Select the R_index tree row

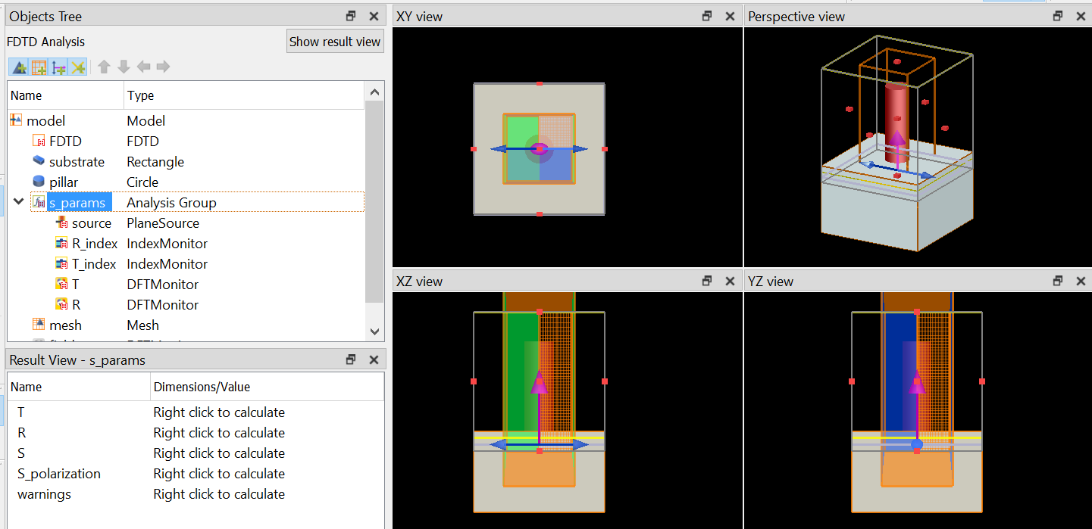(186, 243)
